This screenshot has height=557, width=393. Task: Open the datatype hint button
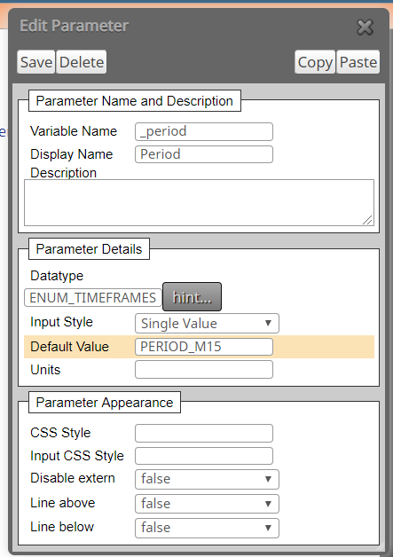click(x=192, y=297)
